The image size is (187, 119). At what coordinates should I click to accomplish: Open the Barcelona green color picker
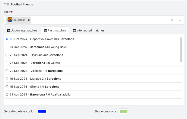coord(124,111)
